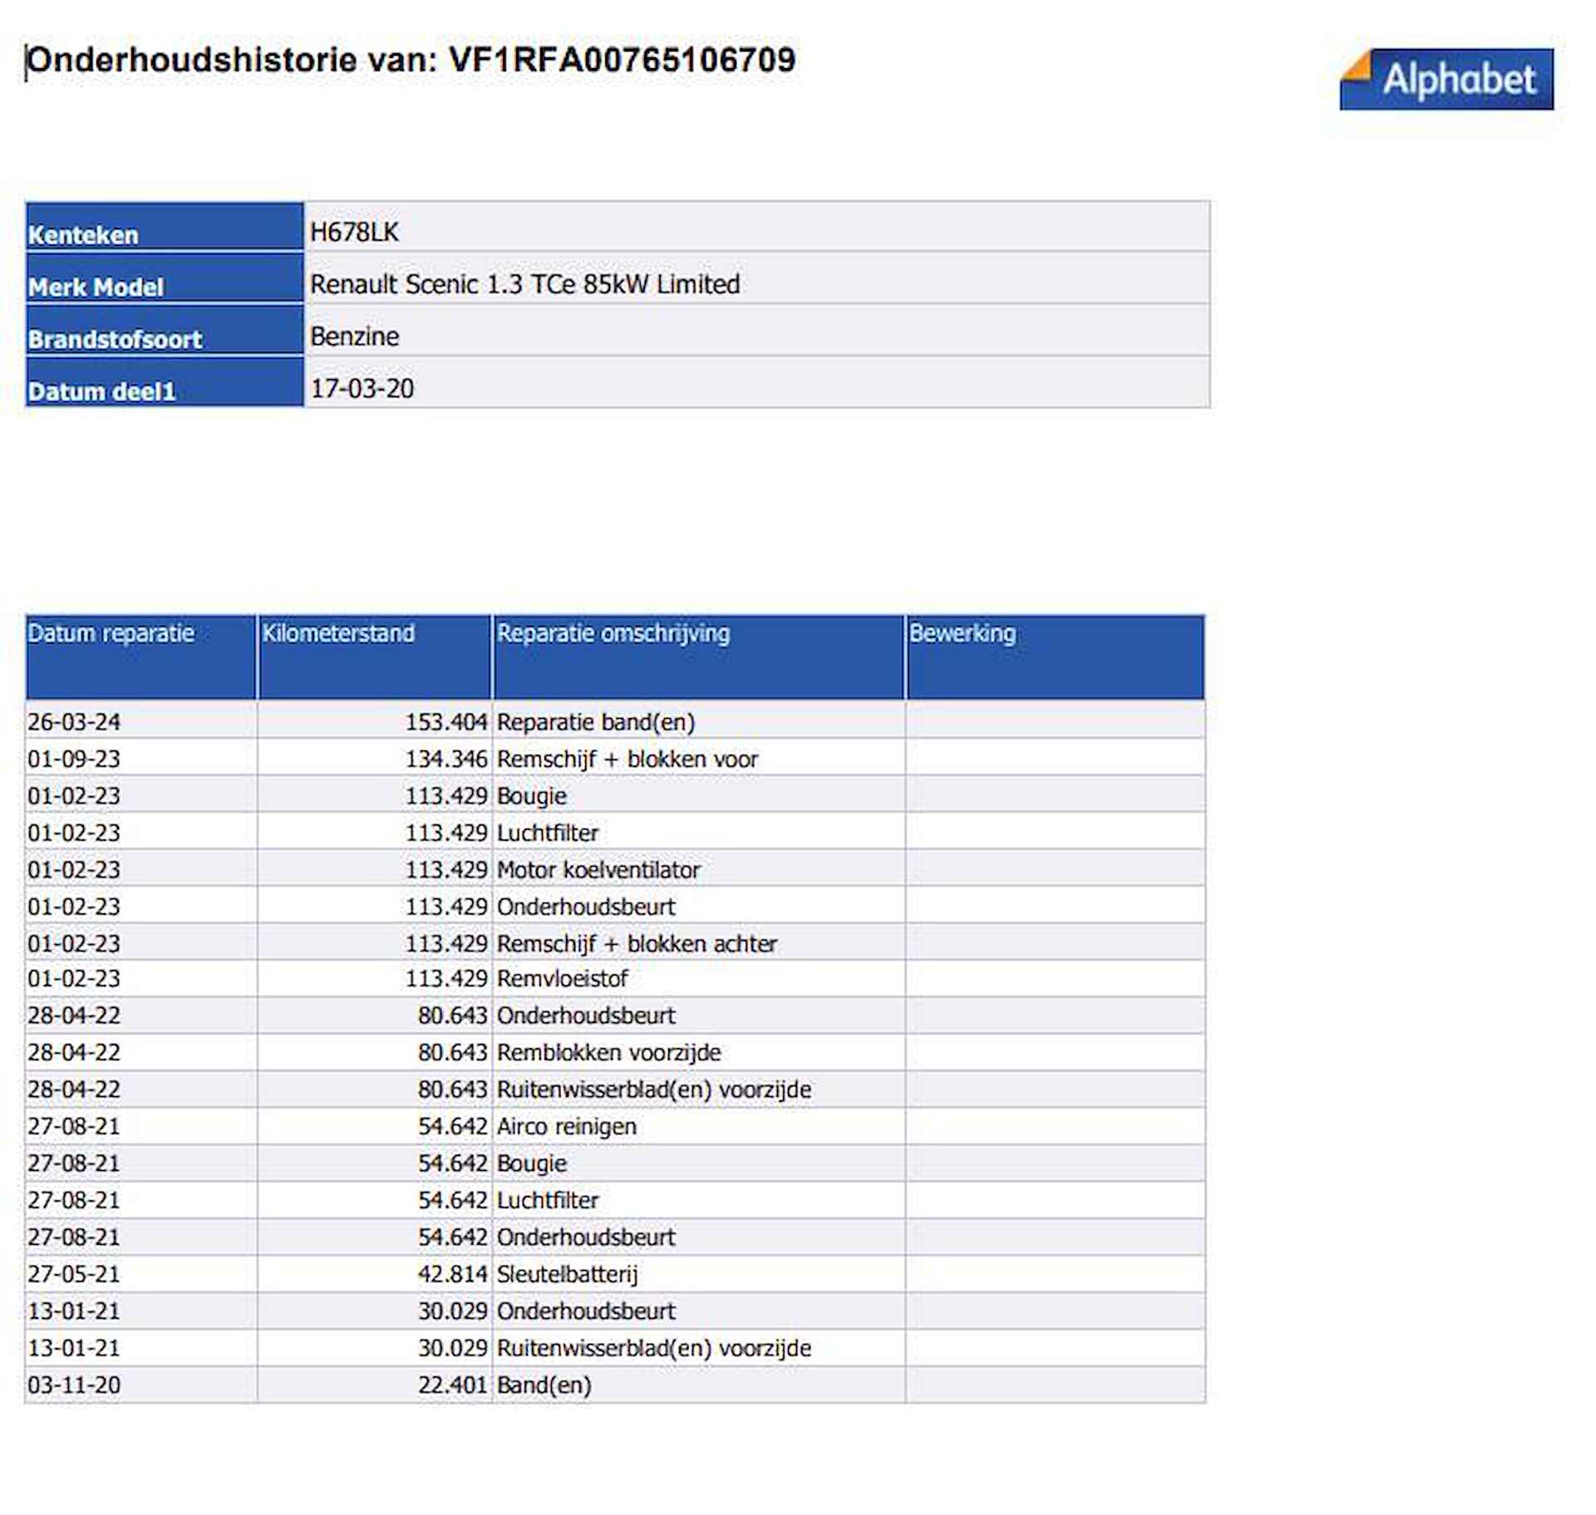The height and width of the screenshot is (1515, 1596).
Task: Click 'Remschijf + blokken achter'
Action: pos(637,944)
